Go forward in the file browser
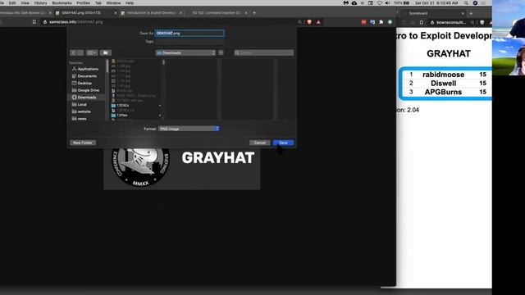The height and width of the screenshot is (295, 525). pyautogui.click(x=80, y=52)
